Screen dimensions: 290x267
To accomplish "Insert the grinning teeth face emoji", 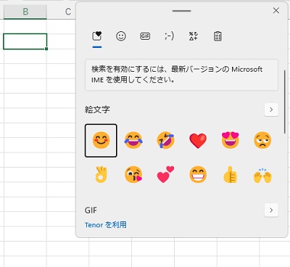I will point(198,175).
